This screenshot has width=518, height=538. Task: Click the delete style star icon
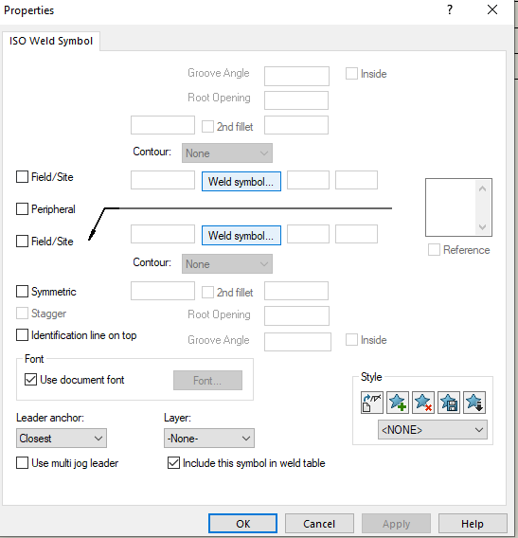point(423,403)
